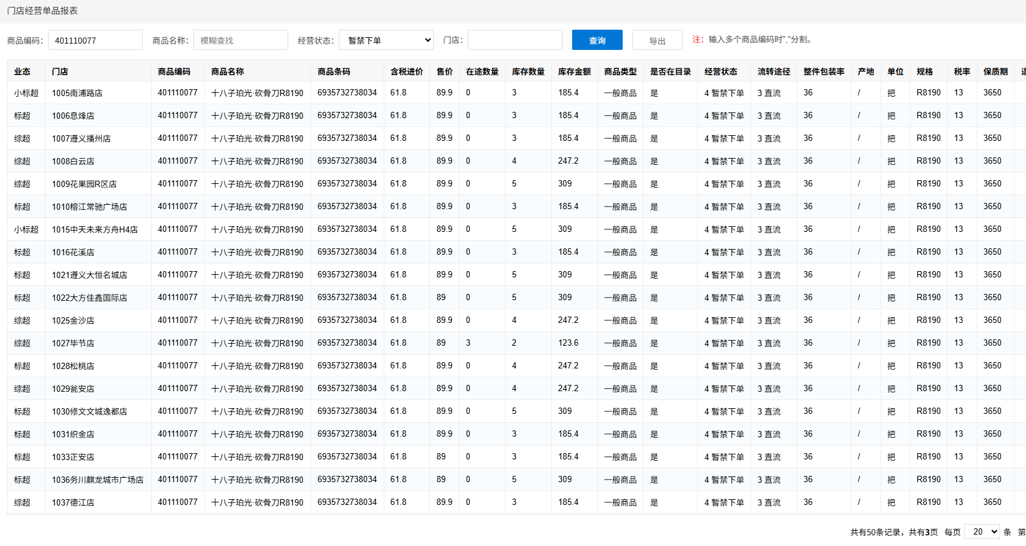This screenshot has width=1026, height=546.
Task: Click the 导出 export button
Action: click(657, 40)
